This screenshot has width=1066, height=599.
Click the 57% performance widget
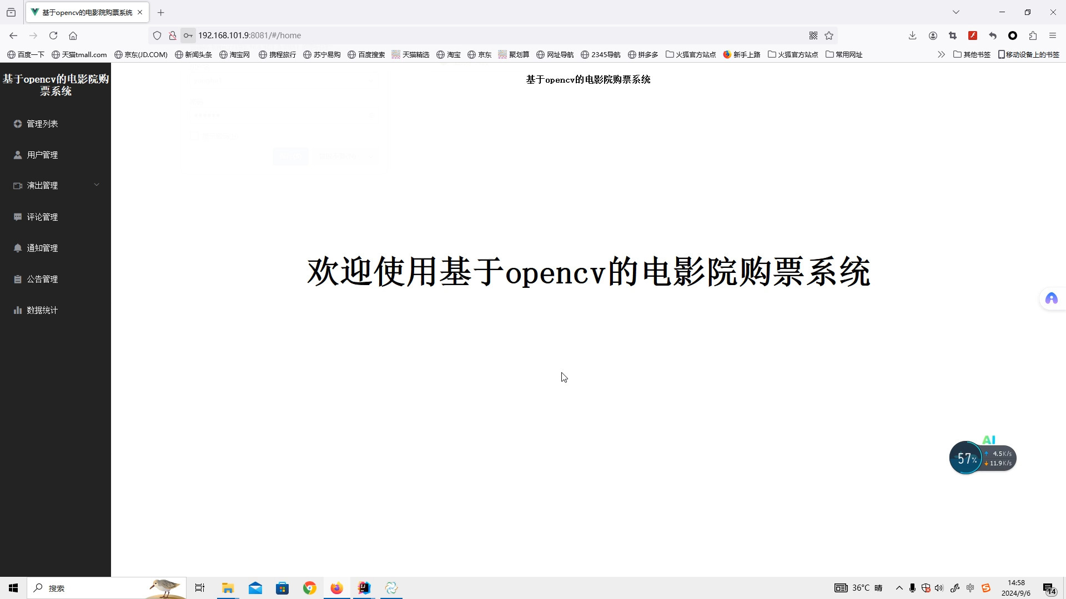[983, 458]
